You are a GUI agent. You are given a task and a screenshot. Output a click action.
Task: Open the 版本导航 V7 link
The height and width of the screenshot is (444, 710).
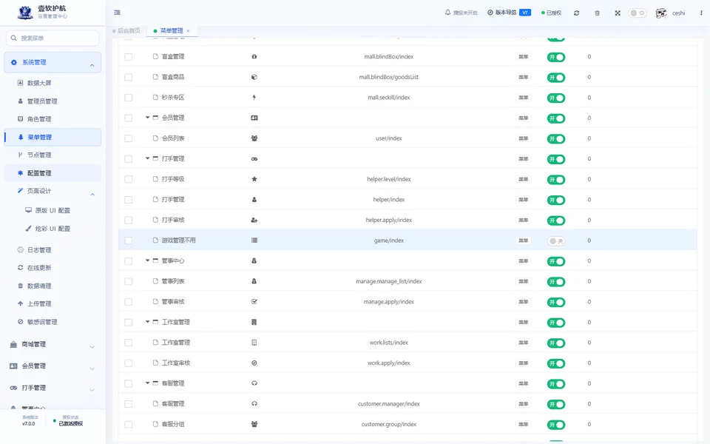click(509, 13)
